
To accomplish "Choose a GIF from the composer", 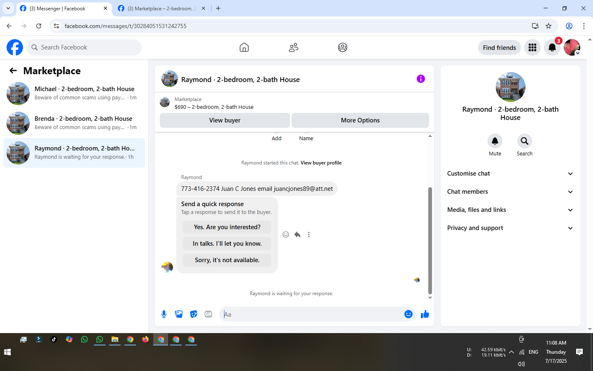I will tap(208, 314).
